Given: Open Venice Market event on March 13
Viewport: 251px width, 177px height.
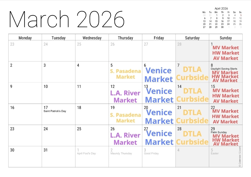Looking at the screenshot, I should [159, 95].
